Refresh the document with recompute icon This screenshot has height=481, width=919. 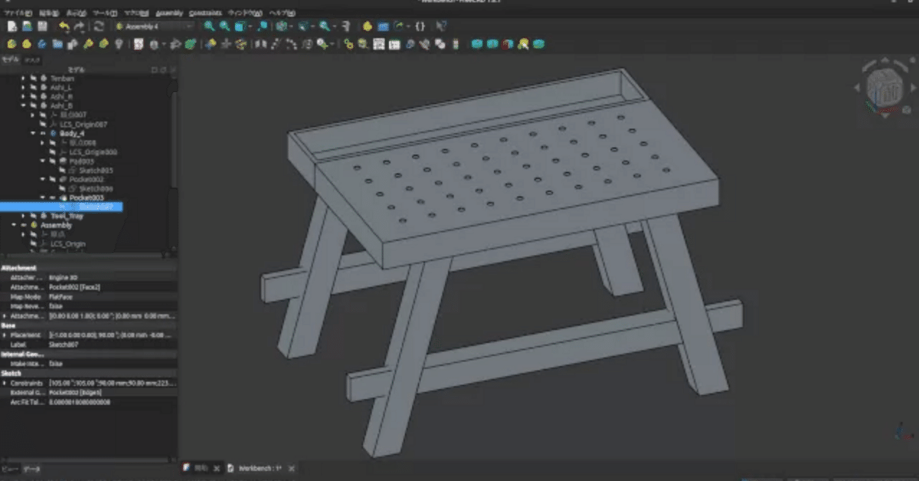click(x=99, y=26)
